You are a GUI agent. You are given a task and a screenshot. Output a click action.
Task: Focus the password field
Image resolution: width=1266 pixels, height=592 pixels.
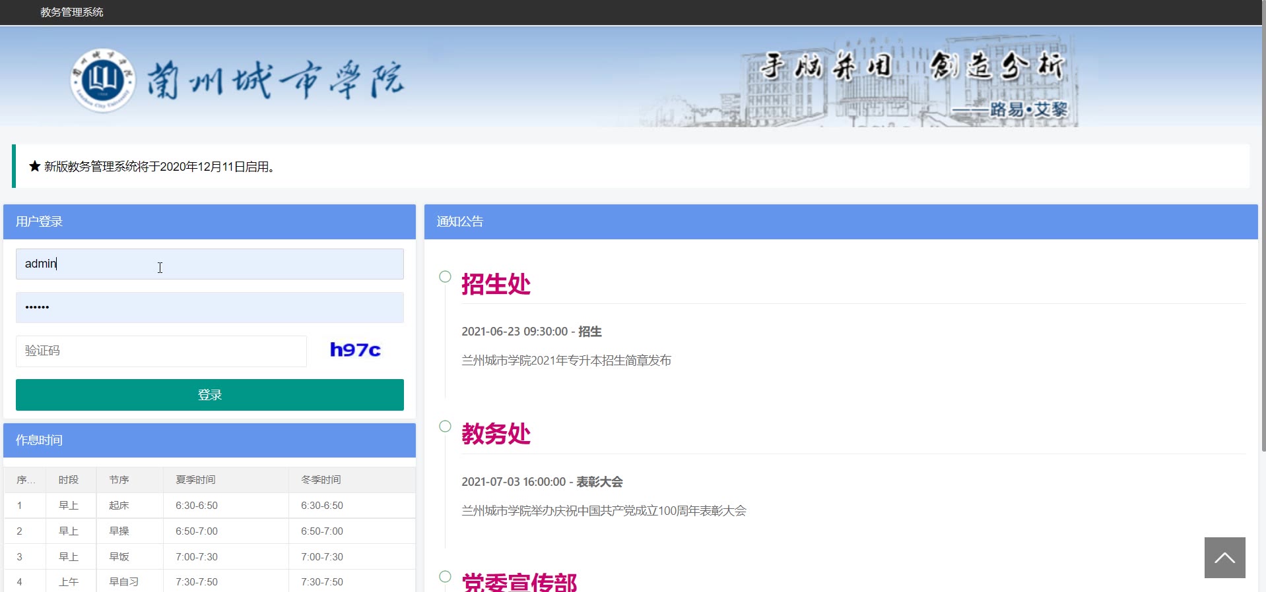[210, 307]
